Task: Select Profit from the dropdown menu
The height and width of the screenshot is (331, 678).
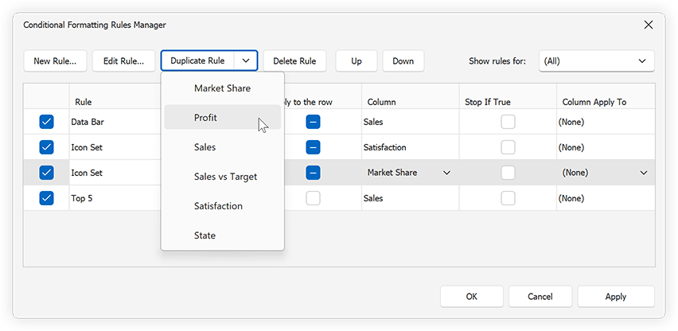Action: [x=205, y=118]
